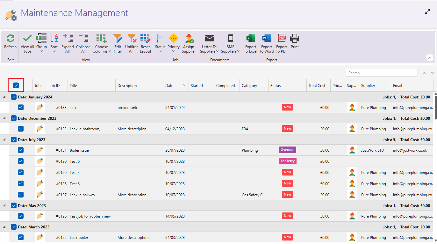Screen dimensions: 437x244
Task: Uncheck the checkbox for job #0133
Action: pos(21,107)
